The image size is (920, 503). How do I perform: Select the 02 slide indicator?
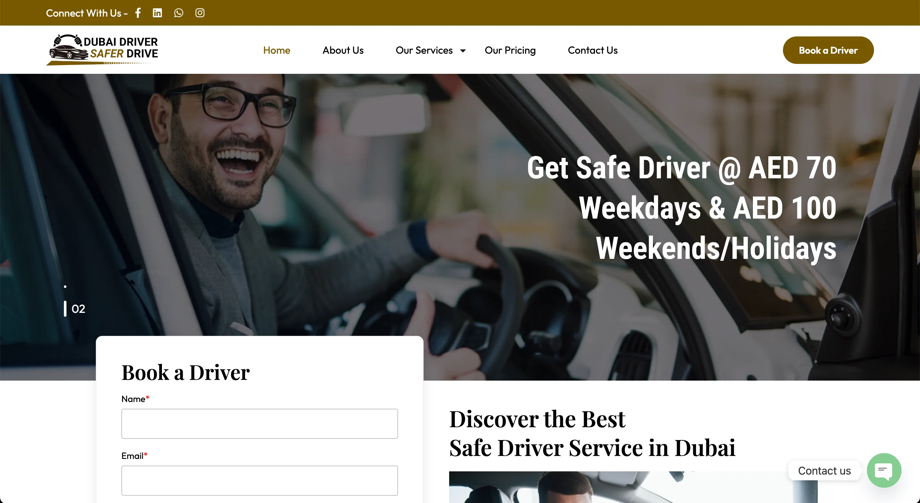pyautogui.click(x=75, y=309)
